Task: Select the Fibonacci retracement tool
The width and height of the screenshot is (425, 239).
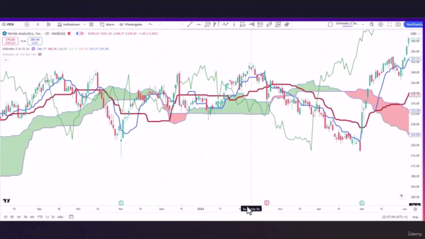Action: click(207, 25)
